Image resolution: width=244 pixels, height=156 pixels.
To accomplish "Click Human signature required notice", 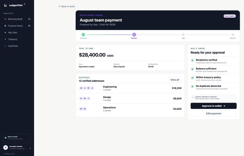I will pyautogui.click(x=213, y=98).
